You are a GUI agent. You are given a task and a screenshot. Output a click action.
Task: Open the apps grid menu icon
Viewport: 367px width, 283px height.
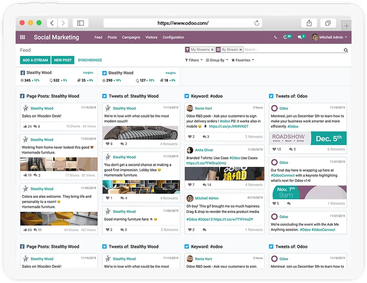(x=23, y=37)
